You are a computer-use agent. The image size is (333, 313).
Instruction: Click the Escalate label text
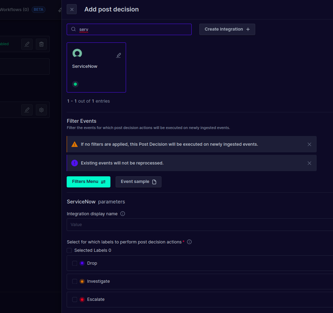click(96, 299)
